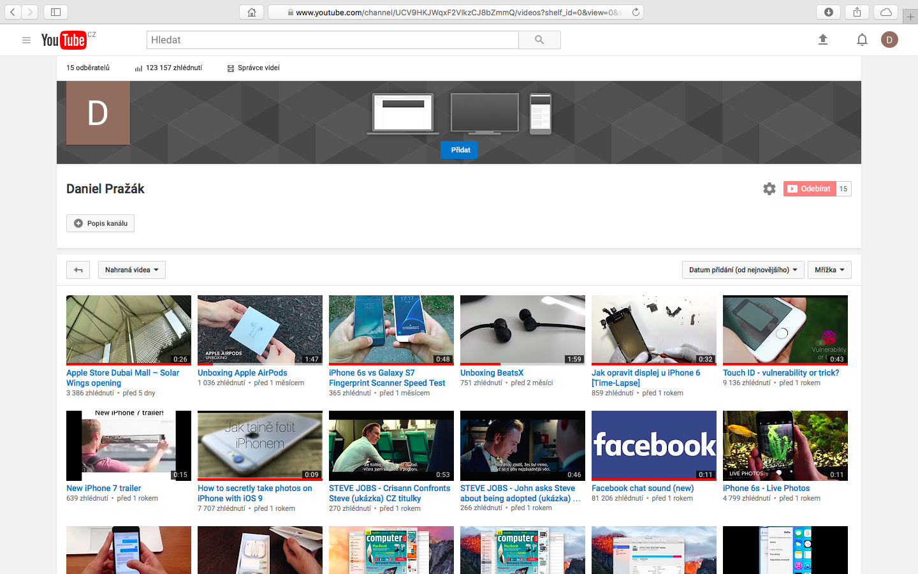
Task: Open STEVE JOBS Crisann Confronts Steve link
Action: [x=390, y=493]
